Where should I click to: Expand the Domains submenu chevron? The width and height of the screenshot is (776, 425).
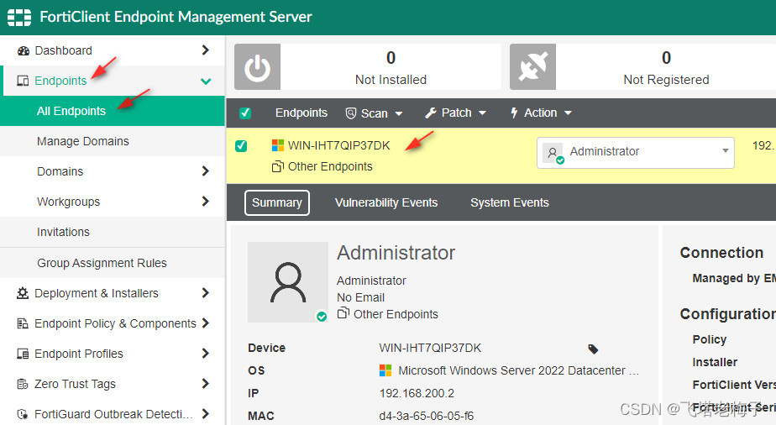(206, 171)
